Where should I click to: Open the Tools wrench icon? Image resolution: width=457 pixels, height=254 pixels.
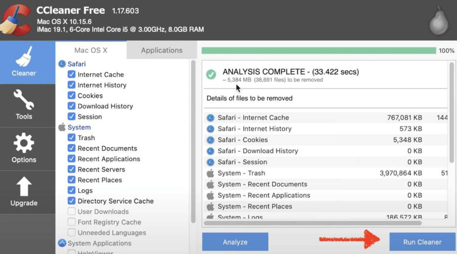(x=24, y=100)
